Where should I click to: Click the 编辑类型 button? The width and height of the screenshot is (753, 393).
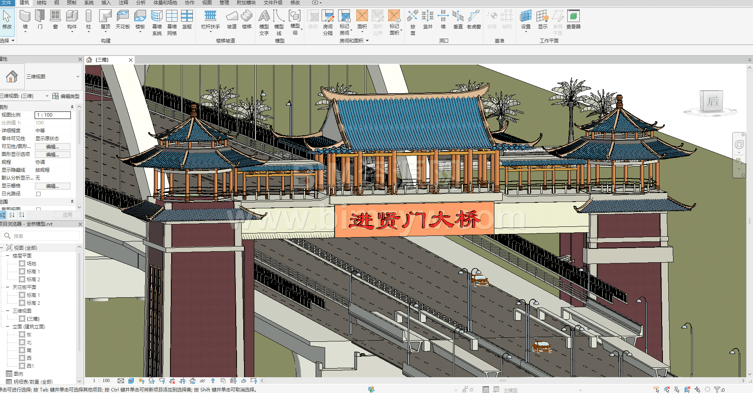[66, 96]
